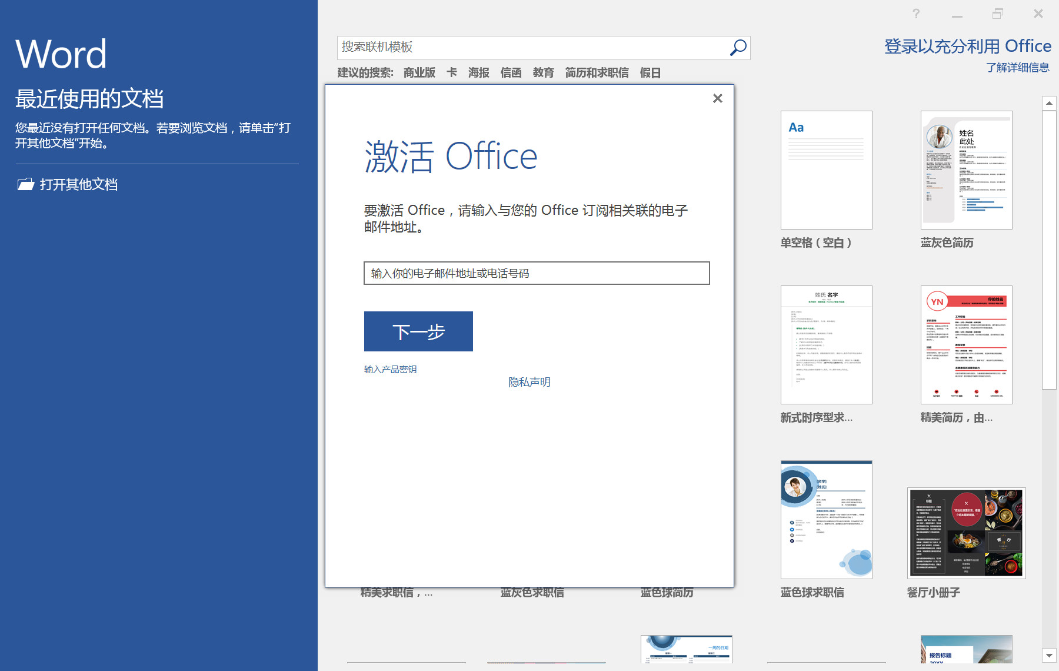Click the 下一步 button
This screenshot has height=671, width=1059.
[418, 331]
